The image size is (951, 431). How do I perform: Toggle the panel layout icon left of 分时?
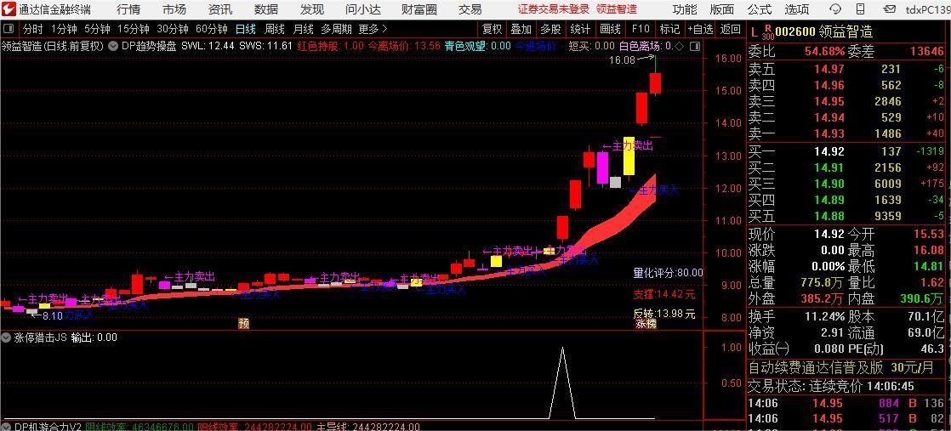pos(8,29)
